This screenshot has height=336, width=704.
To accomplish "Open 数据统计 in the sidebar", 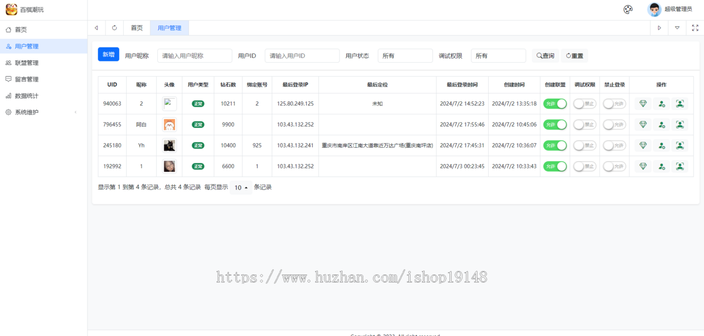I will tap(43, 96).
